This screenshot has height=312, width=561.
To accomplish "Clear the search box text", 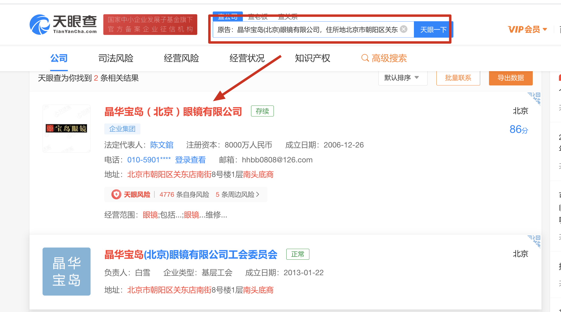I will click(x=404, y=29).
